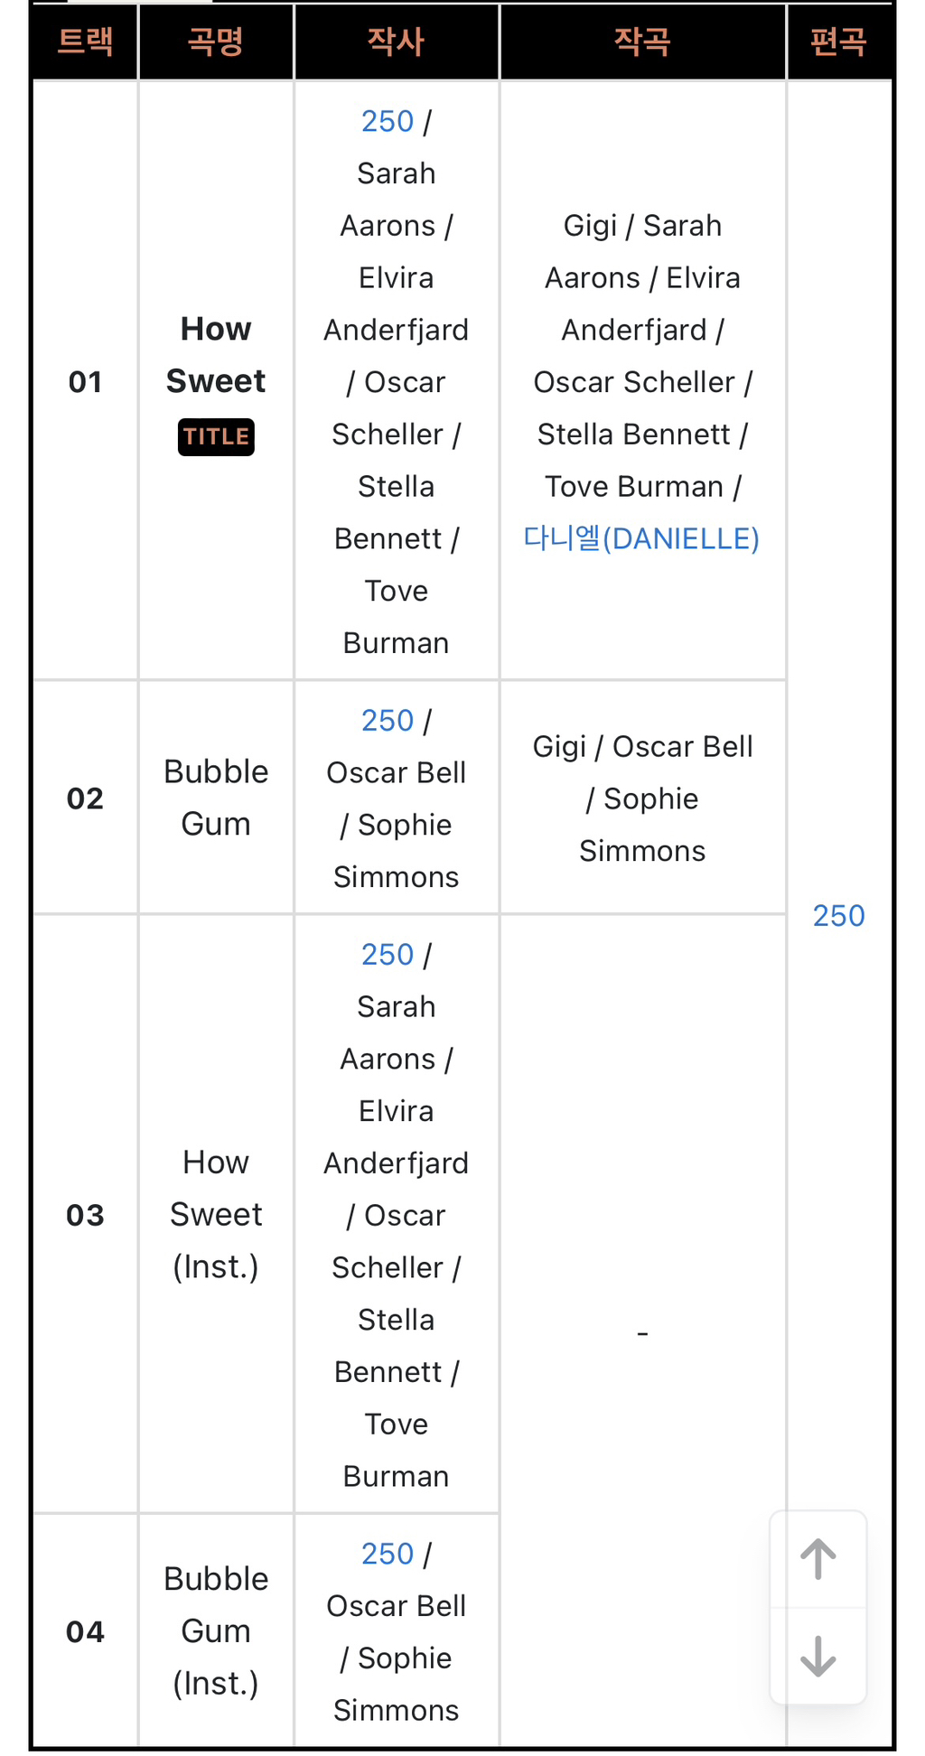Viewport: 925px width, 1756px height.
Task: Click the 트랙 column header
Action: (x=85, y=42)
